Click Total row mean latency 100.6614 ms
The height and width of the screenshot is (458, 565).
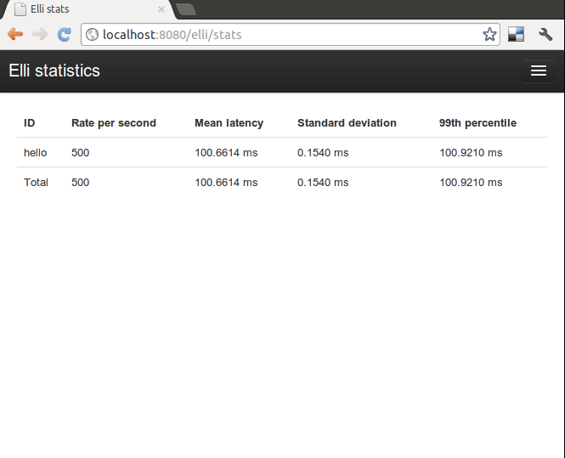point(226,183)
